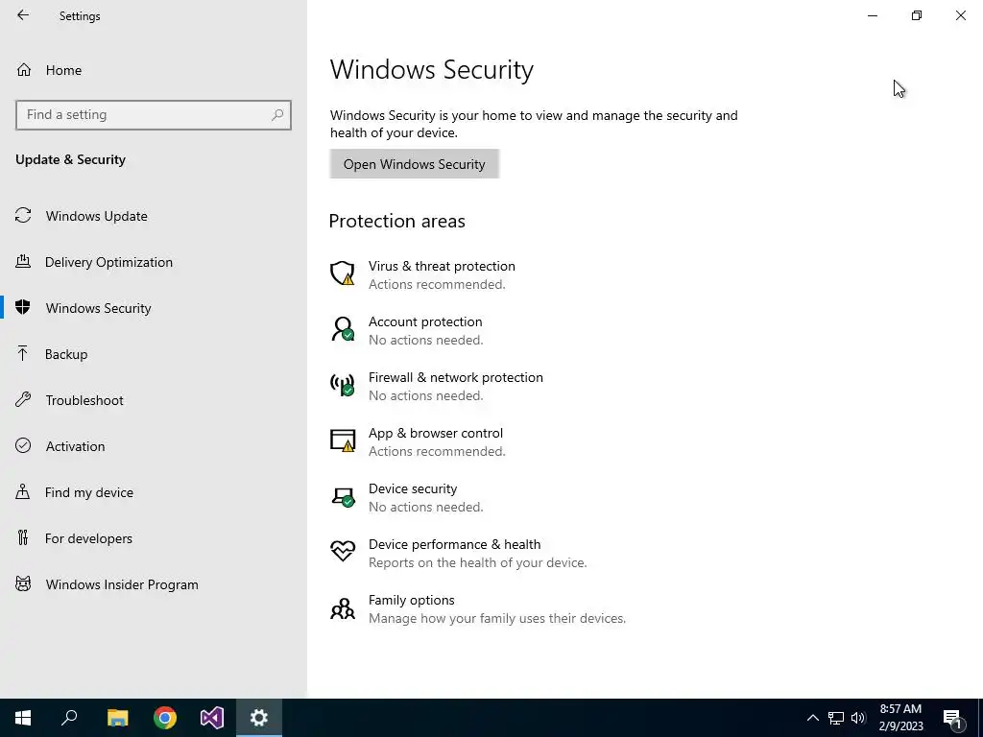Click the network status tray icon
This screenshot has width=983, height=737.
click(x=836, y=718)
